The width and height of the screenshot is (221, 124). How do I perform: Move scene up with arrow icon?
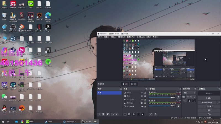click(x=113, y=114)
